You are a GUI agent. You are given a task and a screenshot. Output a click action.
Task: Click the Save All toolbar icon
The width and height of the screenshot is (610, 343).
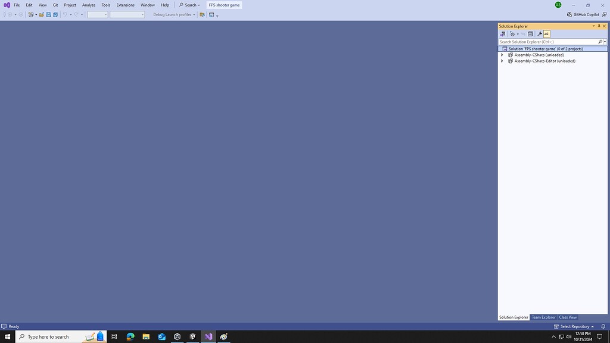tap(55, 14)
